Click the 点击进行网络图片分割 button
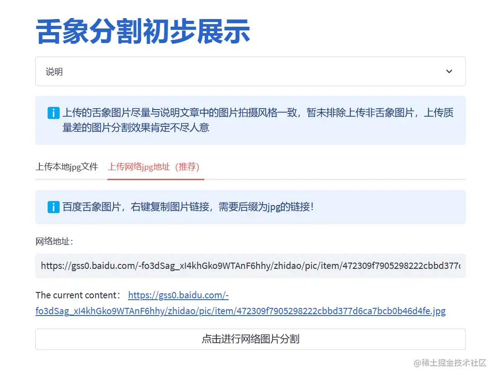 [250, 339]
